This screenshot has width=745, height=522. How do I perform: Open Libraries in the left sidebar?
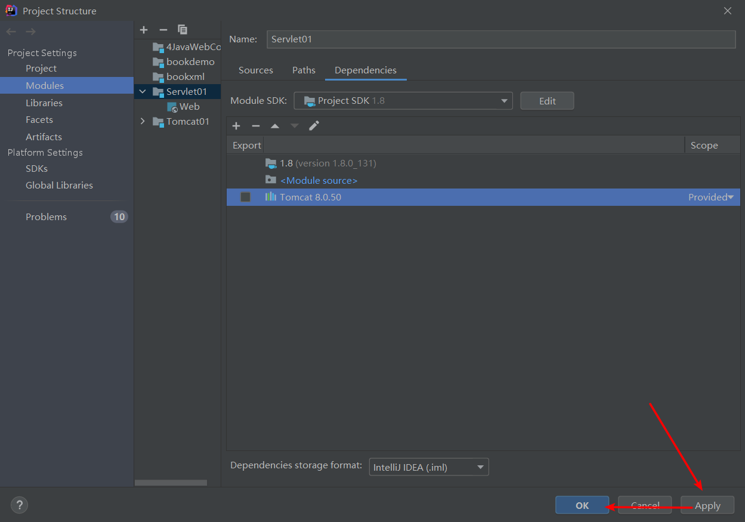pos(44,103)
